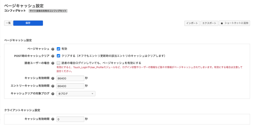
Task: Click help icon beside POST時のキャッシュクリア
Action: pyautogui.click(x=53, y=56)
